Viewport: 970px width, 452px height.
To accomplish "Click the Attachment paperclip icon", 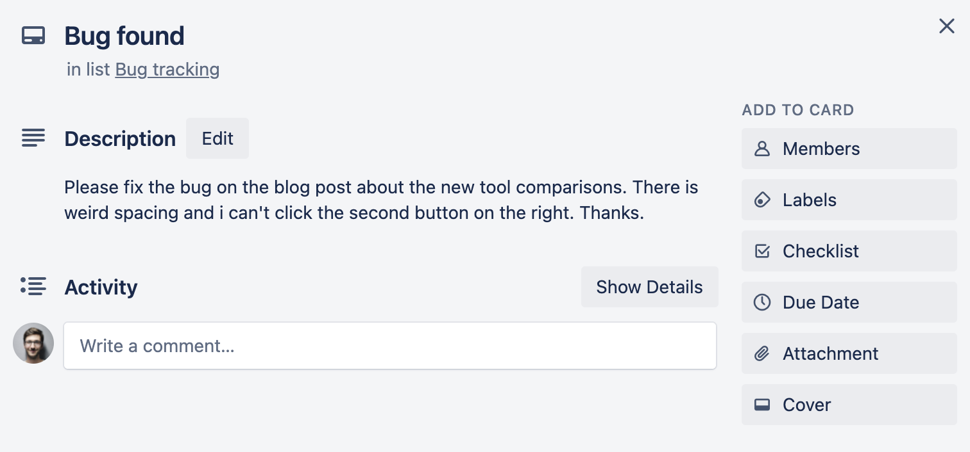I will click(762, 353).
